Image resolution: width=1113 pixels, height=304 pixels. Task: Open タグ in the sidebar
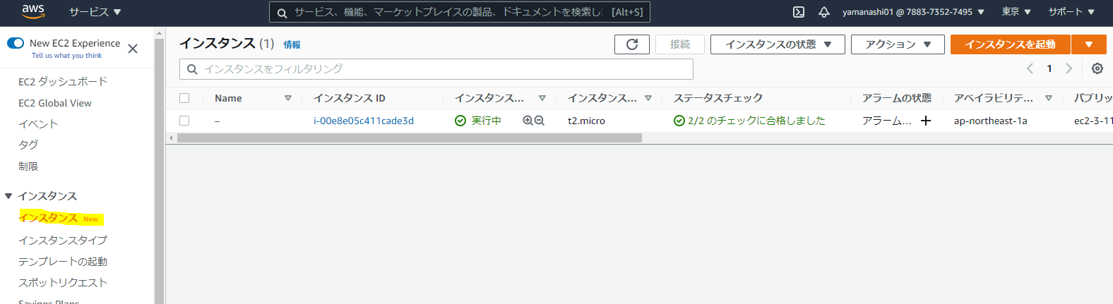pos(28,145)
